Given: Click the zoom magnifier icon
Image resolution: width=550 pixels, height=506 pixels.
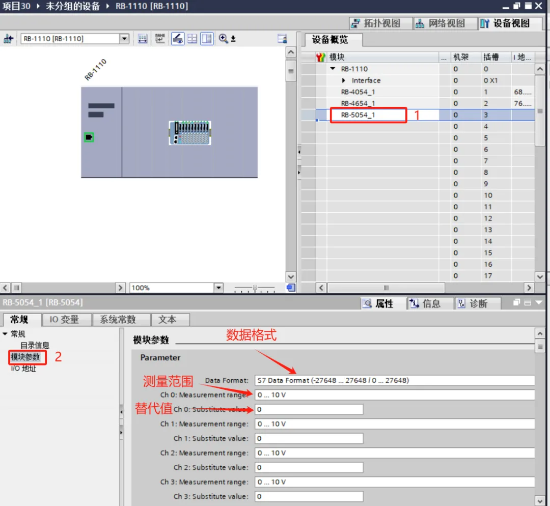Looking at the screenshot, I should click(223, 39).
